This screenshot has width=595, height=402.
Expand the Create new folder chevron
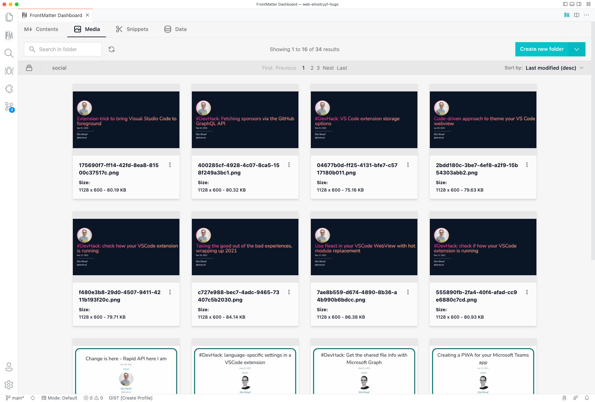click(577, 49)
